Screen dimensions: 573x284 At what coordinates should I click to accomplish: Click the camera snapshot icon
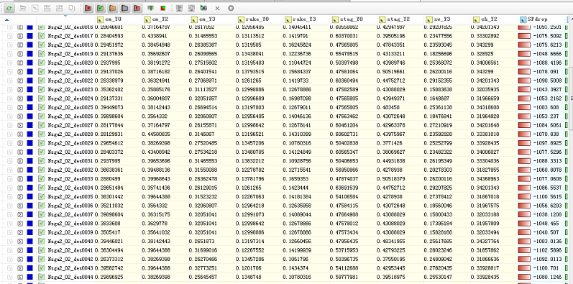point(203,8)
